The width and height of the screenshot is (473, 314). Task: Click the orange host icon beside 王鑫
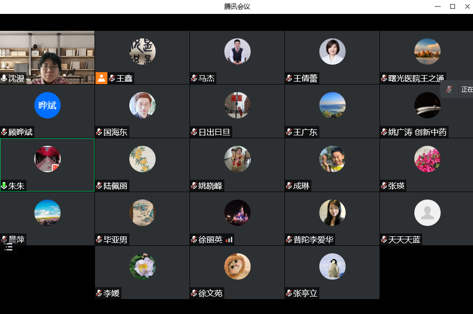point(101,78)
